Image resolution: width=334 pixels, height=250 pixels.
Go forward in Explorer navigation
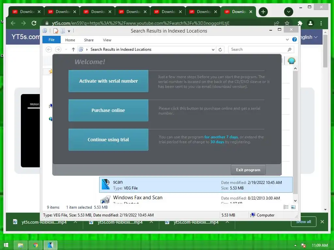coord(58,49)
